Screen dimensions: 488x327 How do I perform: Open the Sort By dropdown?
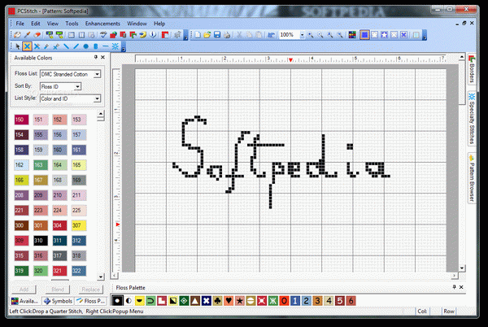click(77, 86)
